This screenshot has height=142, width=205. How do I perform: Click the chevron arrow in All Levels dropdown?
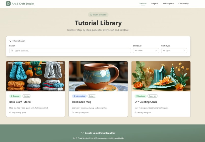156,51
